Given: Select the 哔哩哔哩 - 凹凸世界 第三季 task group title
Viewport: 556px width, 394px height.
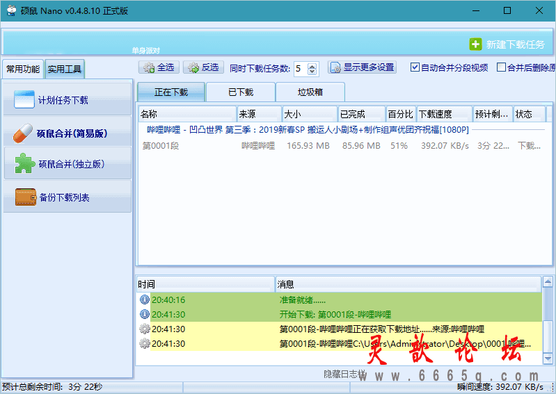Looking at the screenshot, I should pyautogui.click(x=308, y=130).
